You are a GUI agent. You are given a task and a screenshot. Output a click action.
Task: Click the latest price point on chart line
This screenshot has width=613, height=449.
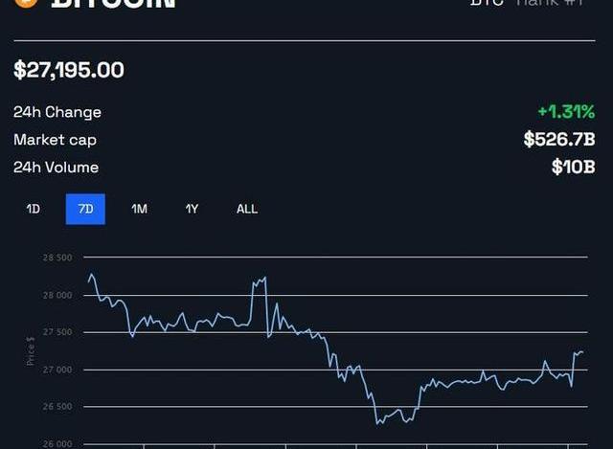pyautogui.click(x=582, y=352)
